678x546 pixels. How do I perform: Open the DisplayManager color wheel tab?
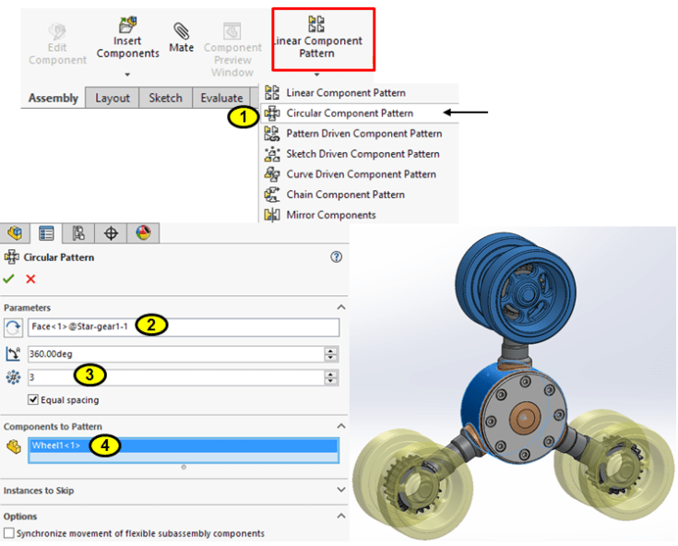(144, 233)
